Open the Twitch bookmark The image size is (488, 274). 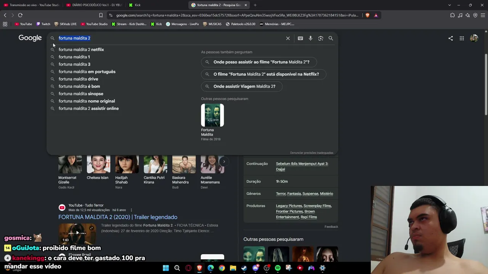43,24
